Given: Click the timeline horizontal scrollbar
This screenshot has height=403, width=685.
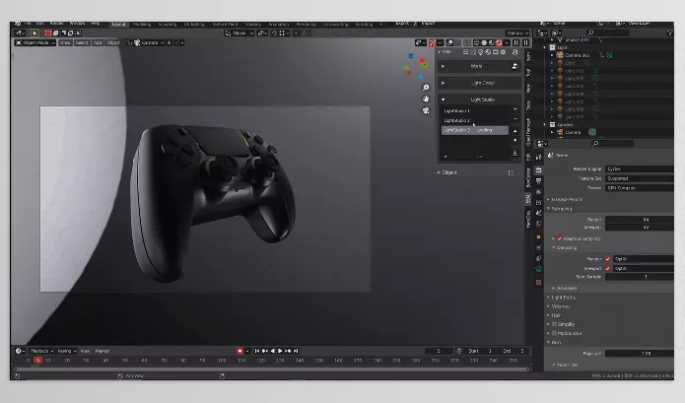Looking at the screenshot, I should (x=271, y=369).
